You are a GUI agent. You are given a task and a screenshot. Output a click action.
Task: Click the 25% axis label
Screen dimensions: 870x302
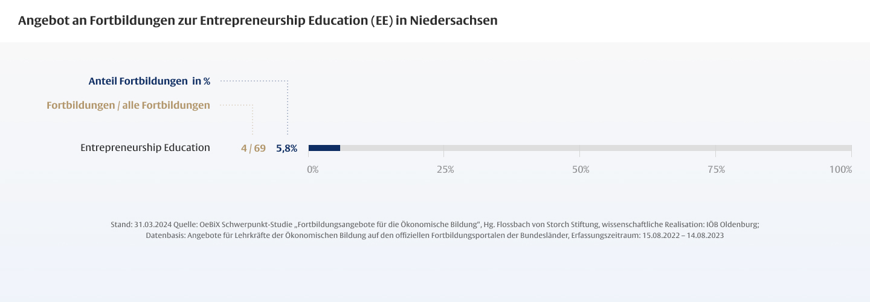[445, 170]
